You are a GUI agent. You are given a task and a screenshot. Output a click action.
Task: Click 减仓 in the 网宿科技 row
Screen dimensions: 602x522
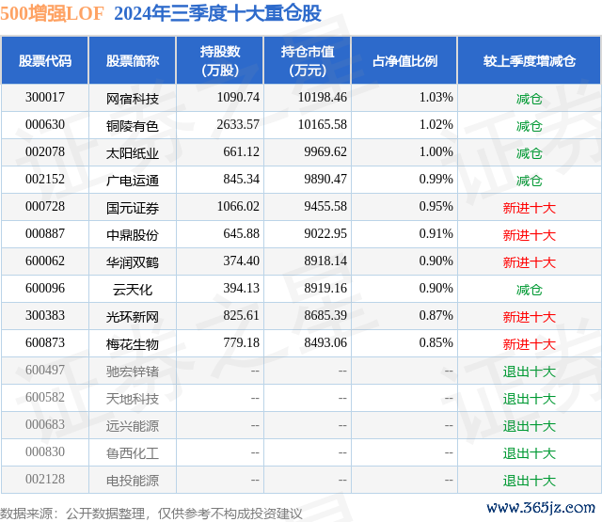[x=530, y=99]
